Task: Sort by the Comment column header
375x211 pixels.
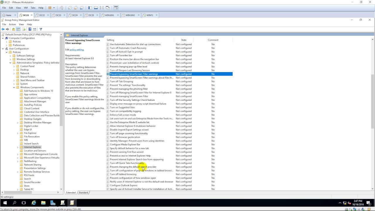Action: [213, 40]
